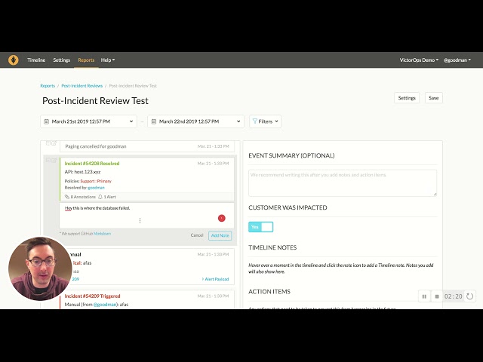Click the Settings button beside Save
The width and height of the screenshot is (483, 362).
407,98
